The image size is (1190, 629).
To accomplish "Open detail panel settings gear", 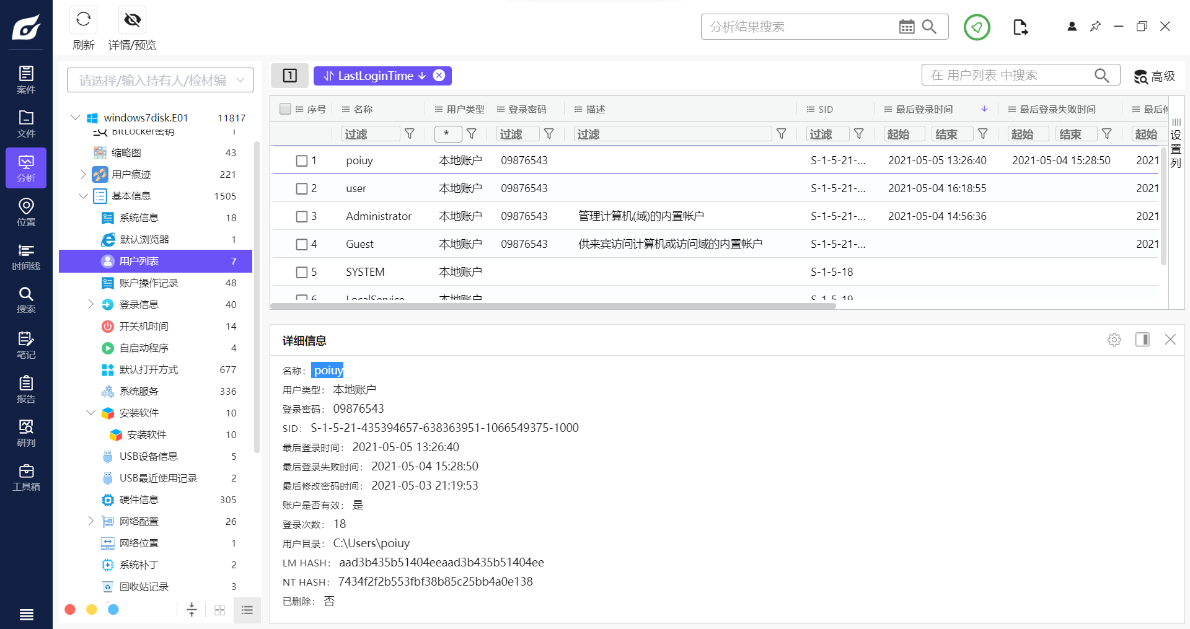I will (x=1114, y=340).
